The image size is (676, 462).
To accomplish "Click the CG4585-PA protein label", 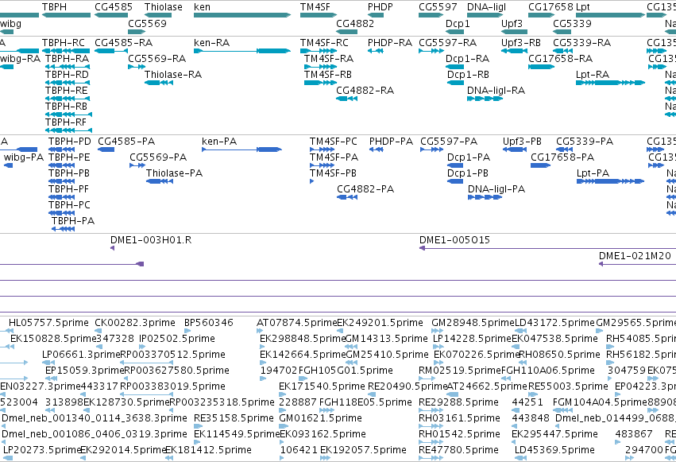I will [126, 142].
